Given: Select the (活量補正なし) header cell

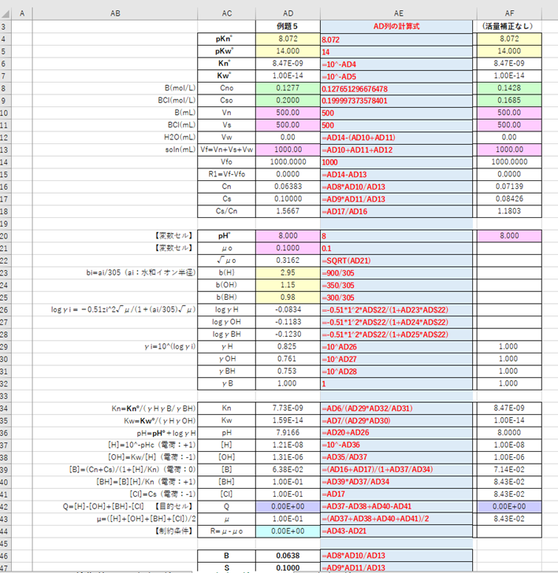Looking at the screenshot, I should (509, 27).
